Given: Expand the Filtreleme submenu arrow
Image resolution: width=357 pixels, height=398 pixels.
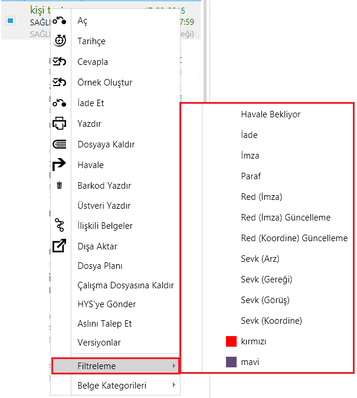Looking at the screenshot, I should coord(174,366).
